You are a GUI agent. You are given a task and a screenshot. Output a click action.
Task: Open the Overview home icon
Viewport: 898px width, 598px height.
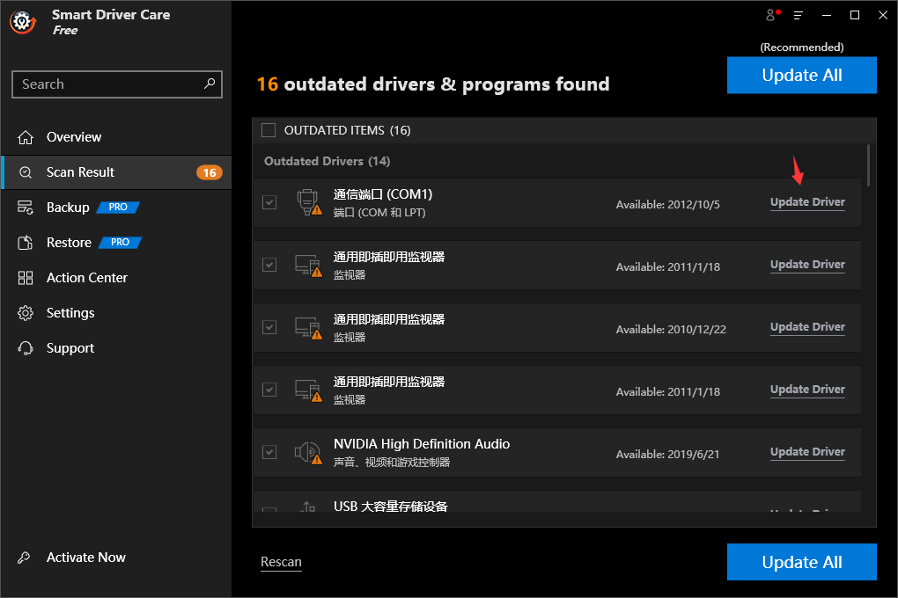(x=26, y=137)
